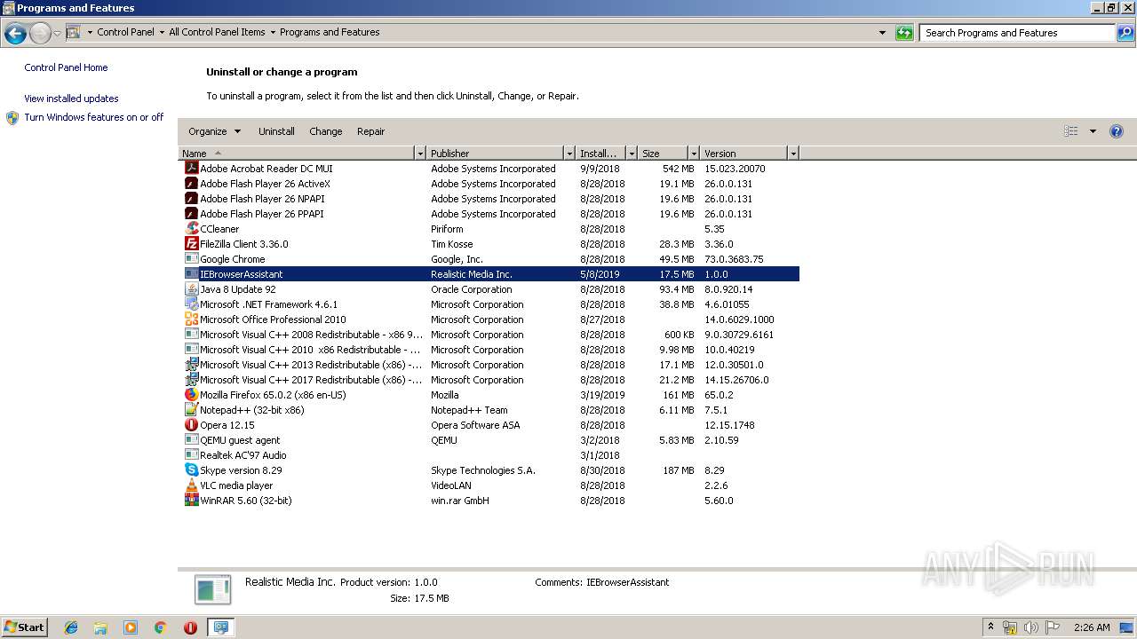Select the Realtek AC'97 Audio row
The image size is (1137, 639).
489,455
